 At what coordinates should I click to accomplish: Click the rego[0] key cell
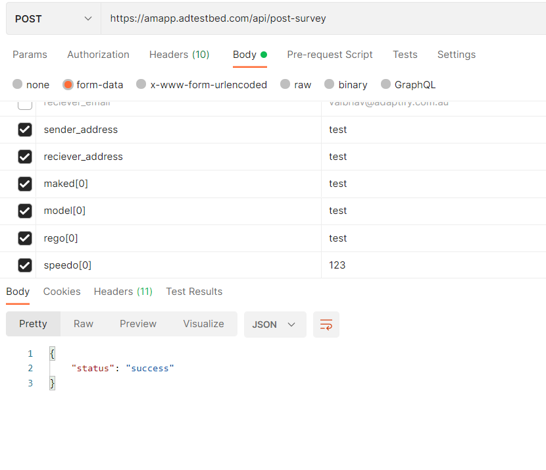point(179,238)
